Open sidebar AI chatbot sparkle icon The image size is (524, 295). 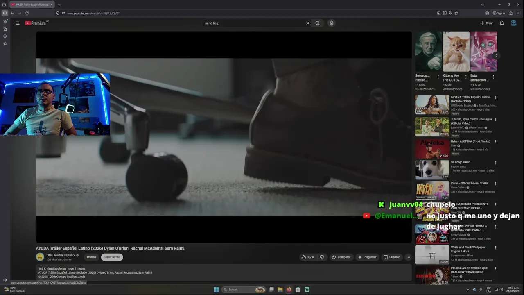click(5, 22)
